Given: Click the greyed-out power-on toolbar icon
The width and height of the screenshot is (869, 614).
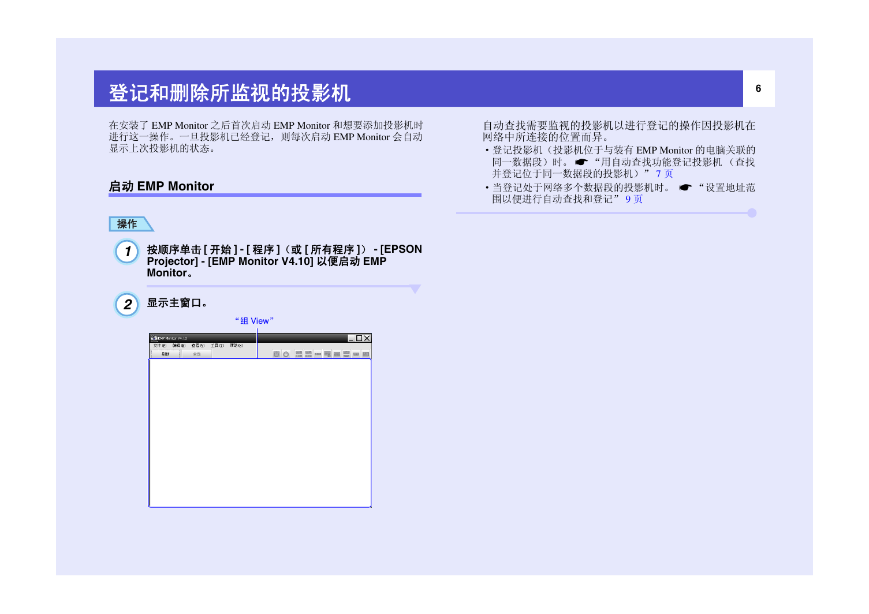Looking at the screenshot, I should (277, 354).
